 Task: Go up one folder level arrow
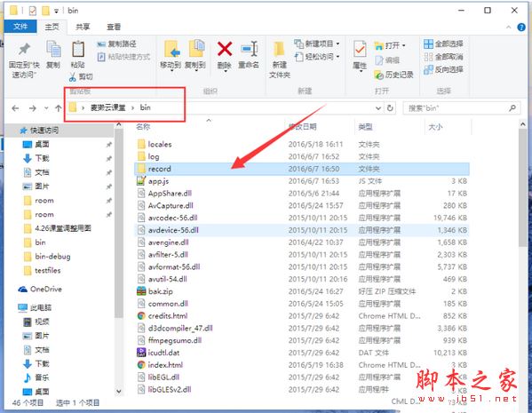59,108
